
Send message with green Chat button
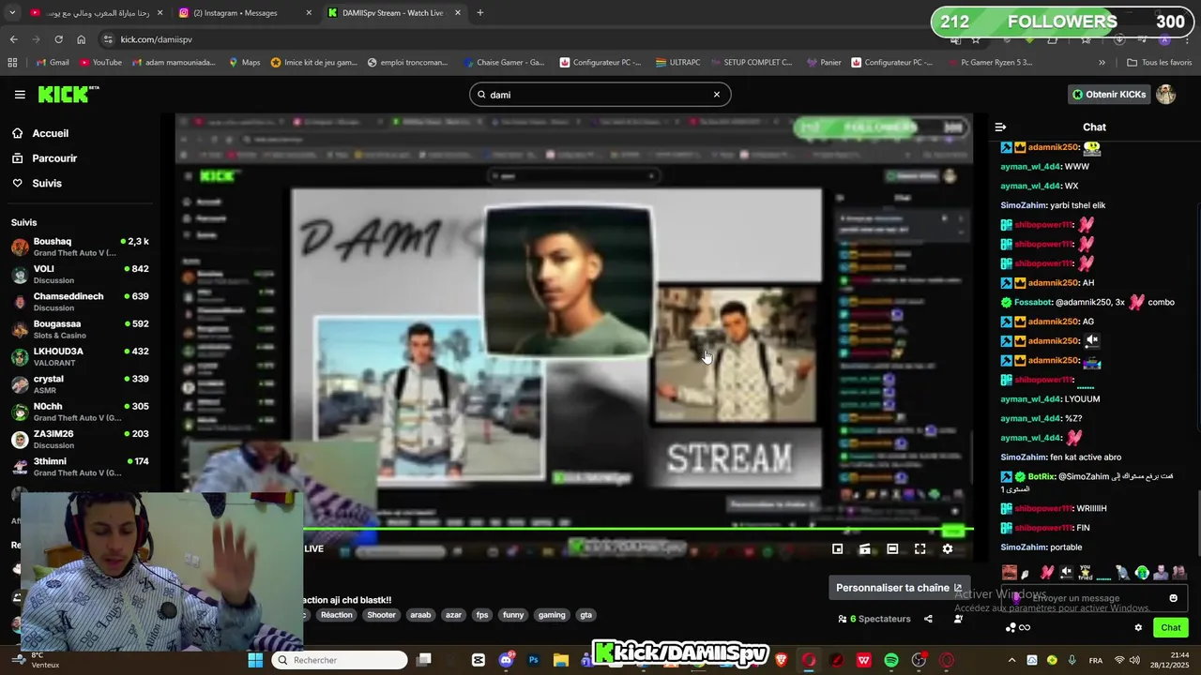(1171, 627)
